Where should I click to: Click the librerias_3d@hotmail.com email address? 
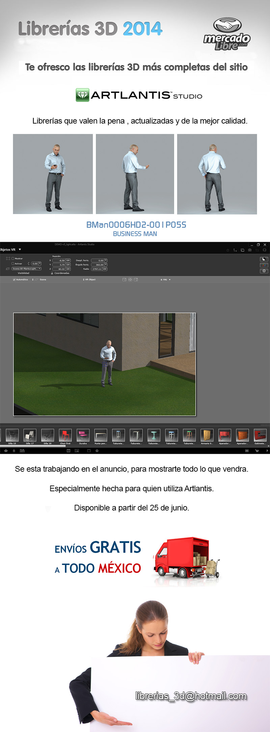coord(191,696)
